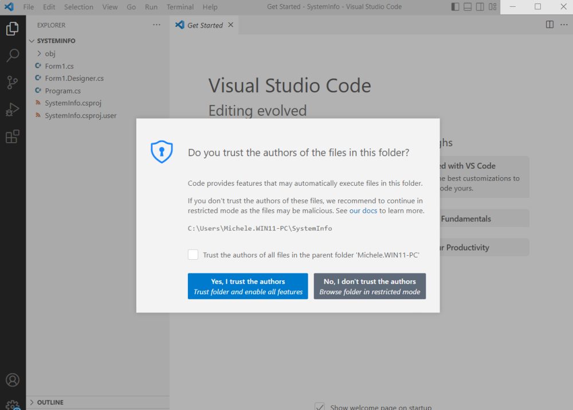The height and width of the screenshot is (410, 573).
Task: Open the Run and Debug view
Action: pyautogui.click(x=13, y=110)
